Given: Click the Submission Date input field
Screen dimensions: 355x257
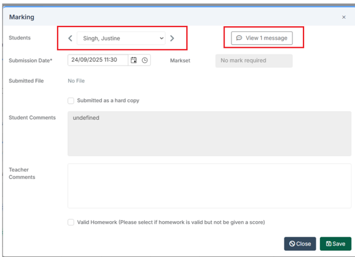Looking at the screenshot, I should tap(98, 60).
